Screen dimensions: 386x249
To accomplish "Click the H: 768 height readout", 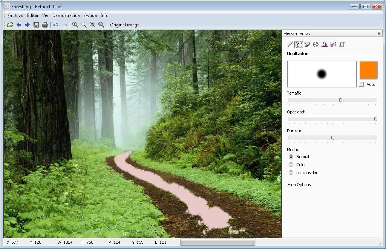I will point(87,242).
